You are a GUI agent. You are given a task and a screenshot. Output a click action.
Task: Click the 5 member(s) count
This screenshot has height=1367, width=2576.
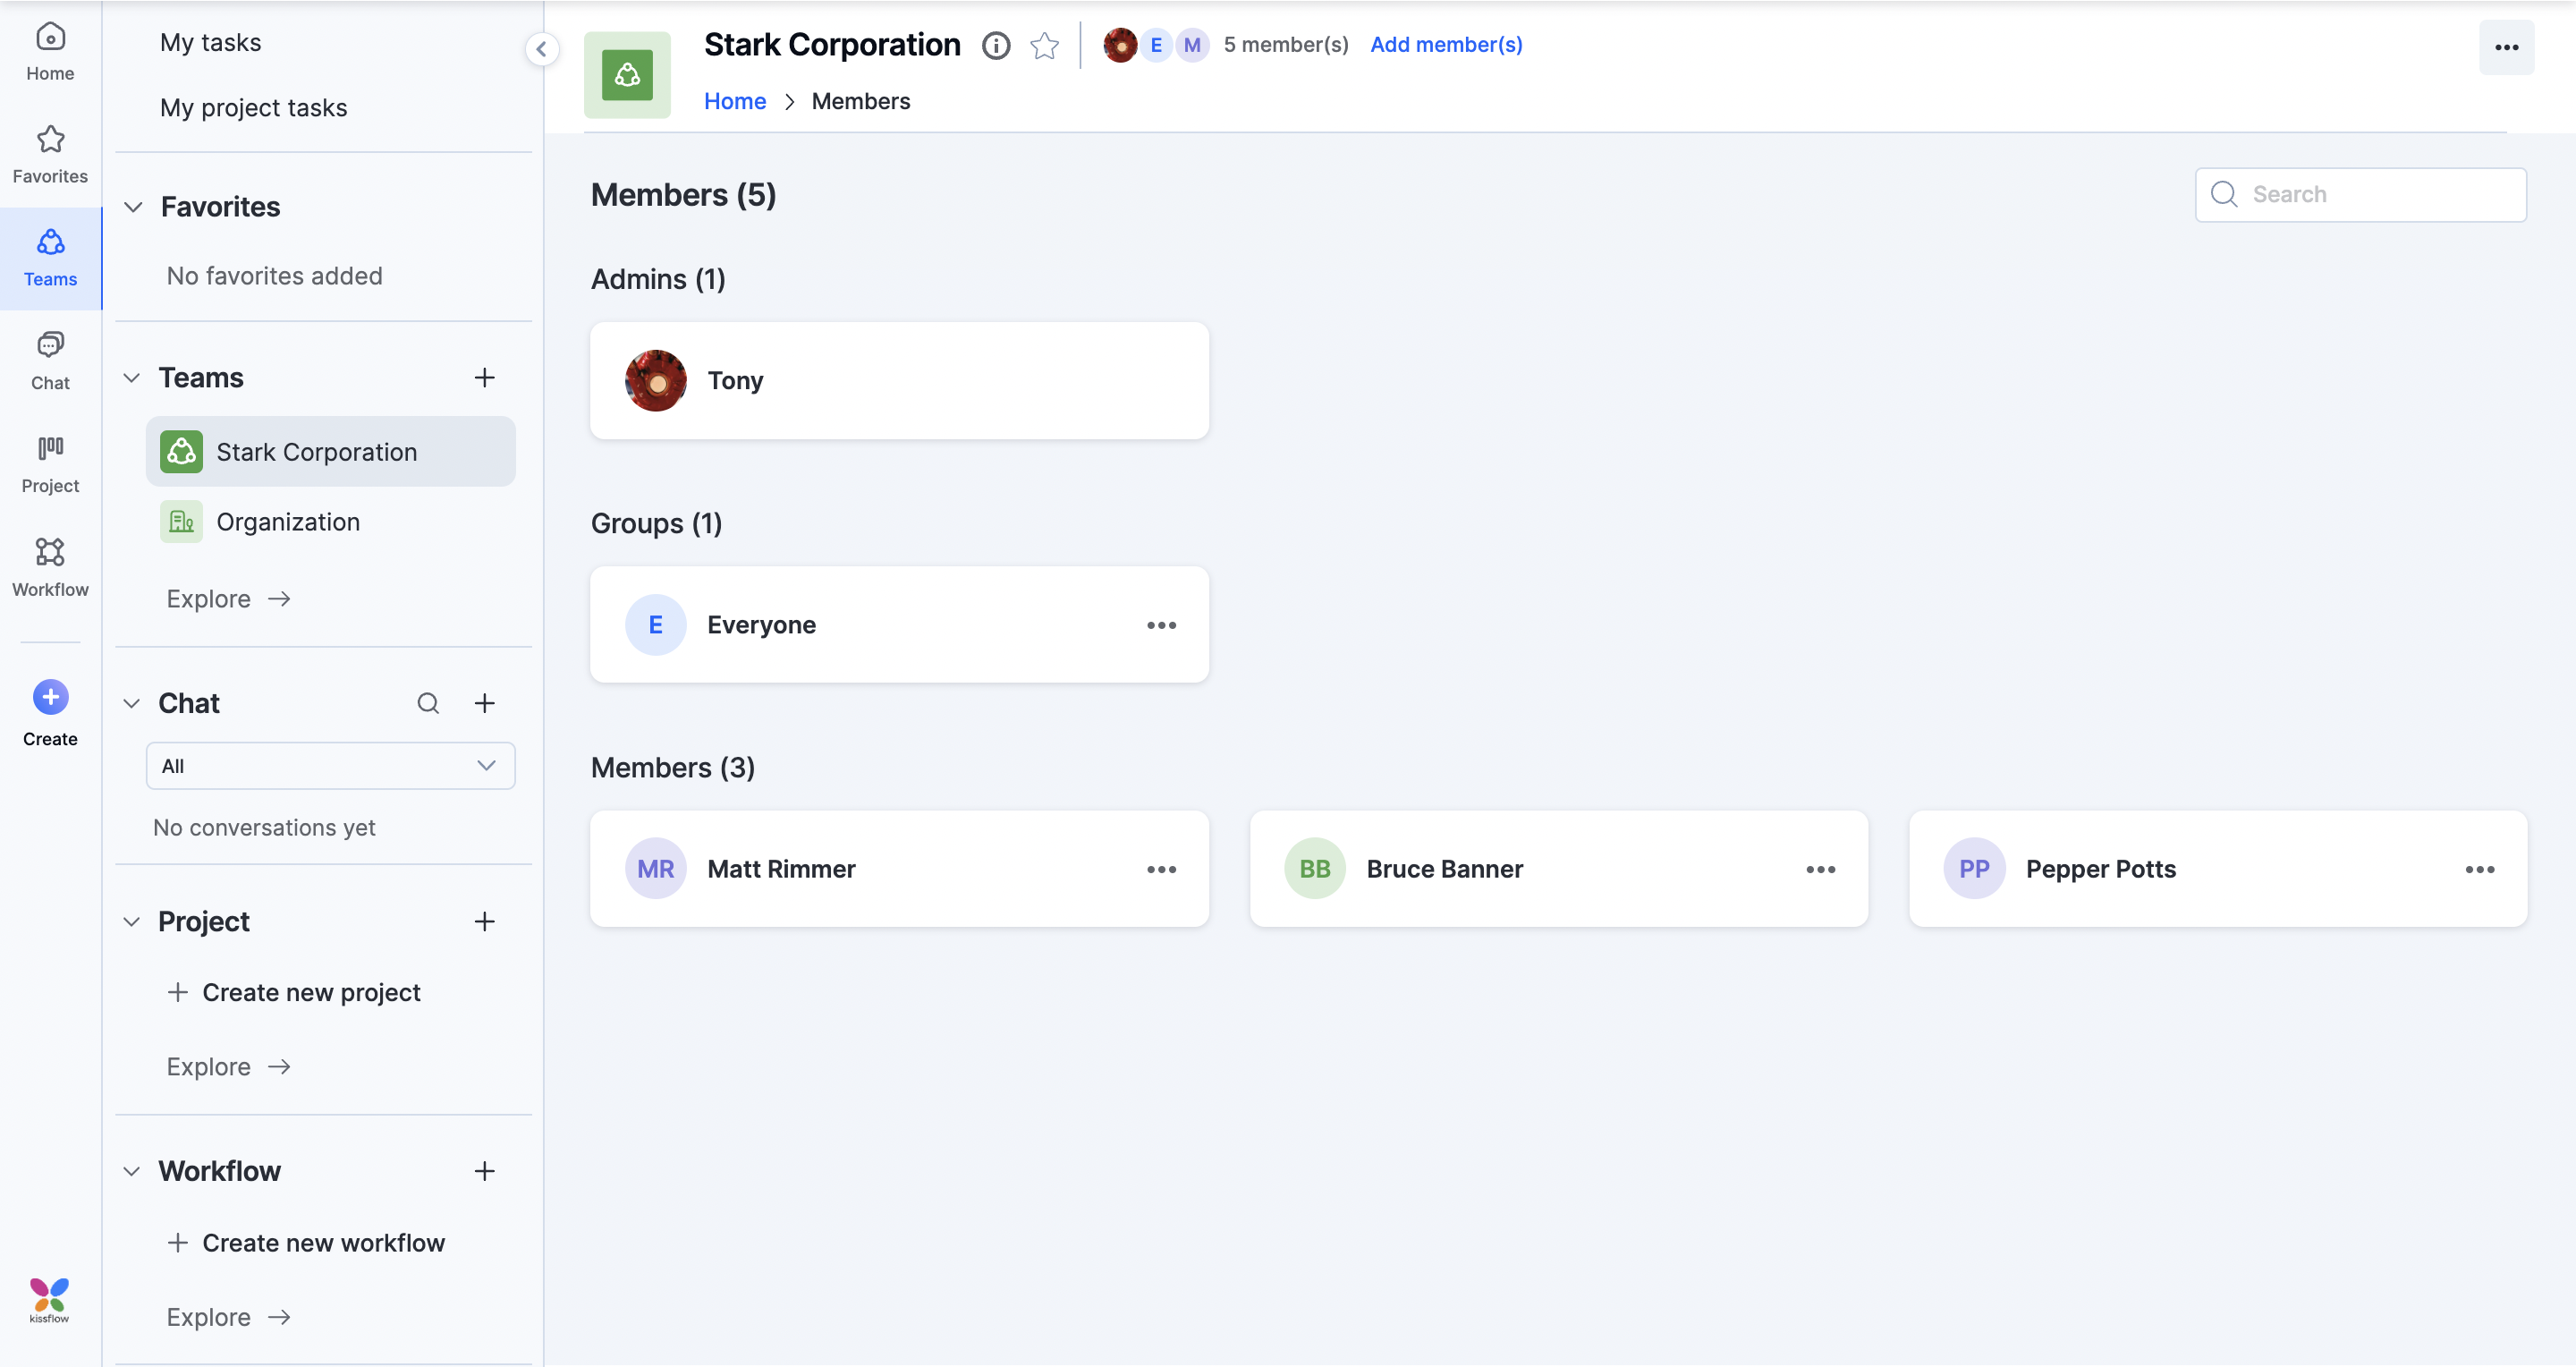pos(1285,45)
